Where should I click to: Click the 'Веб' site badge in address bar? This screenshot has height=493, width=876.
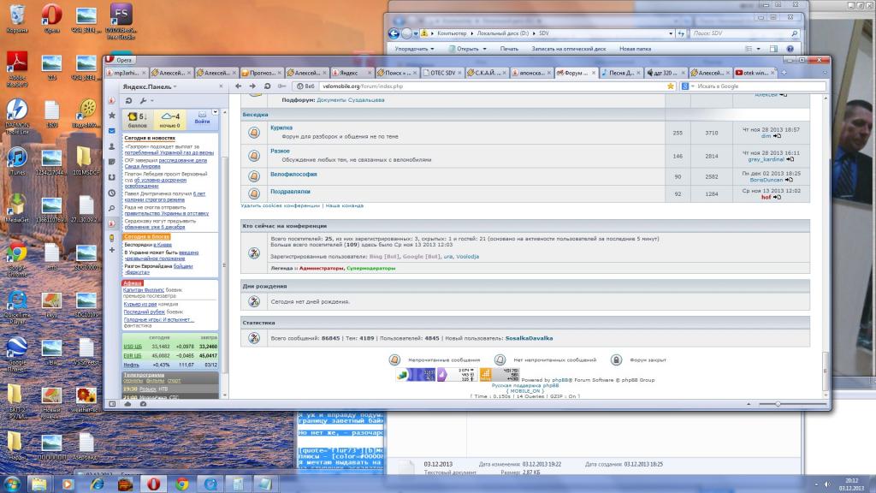pyautogui.click(x=305, y=86)
